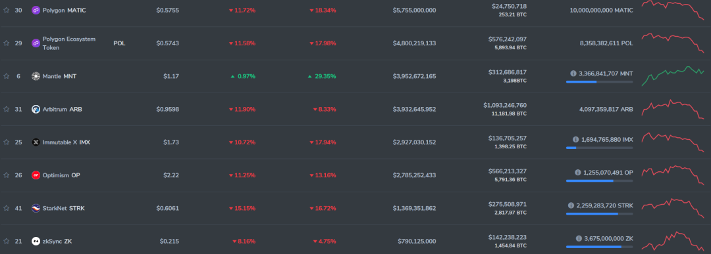The height and width of the screenshot is (254, 711).
Task: Open the Immutable X IMX link
Action: click(66, 142)
